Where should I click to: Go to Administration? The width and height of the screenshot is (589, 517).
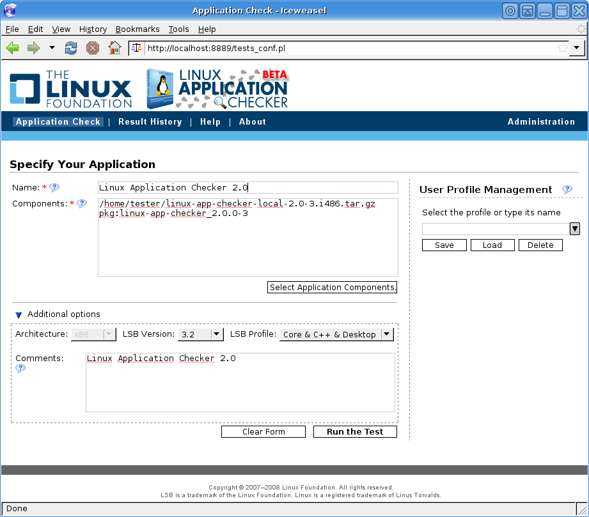click(541, 121)
